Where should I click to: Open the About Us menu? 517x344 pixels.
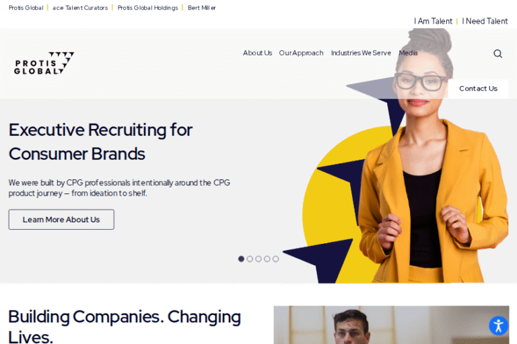pos(258,53)
